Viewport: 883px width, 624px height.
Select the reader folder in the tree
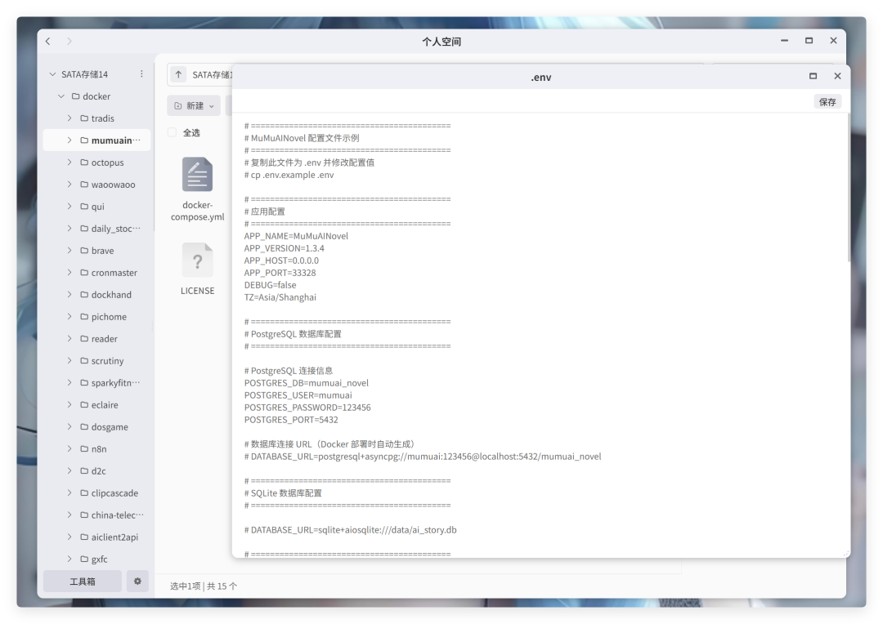96,339
